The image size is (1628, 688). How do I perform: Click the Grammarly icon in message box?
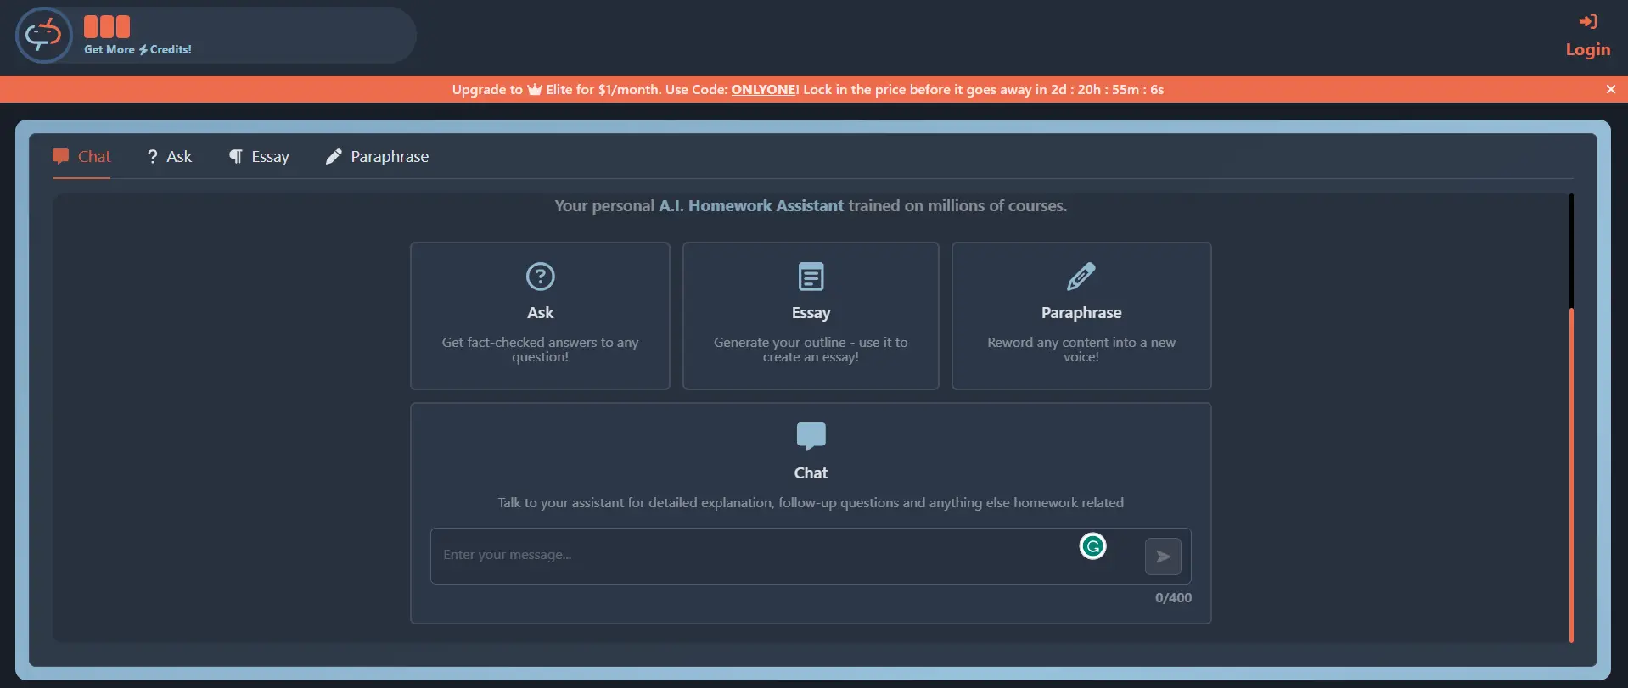click(x=1092, y=546)
